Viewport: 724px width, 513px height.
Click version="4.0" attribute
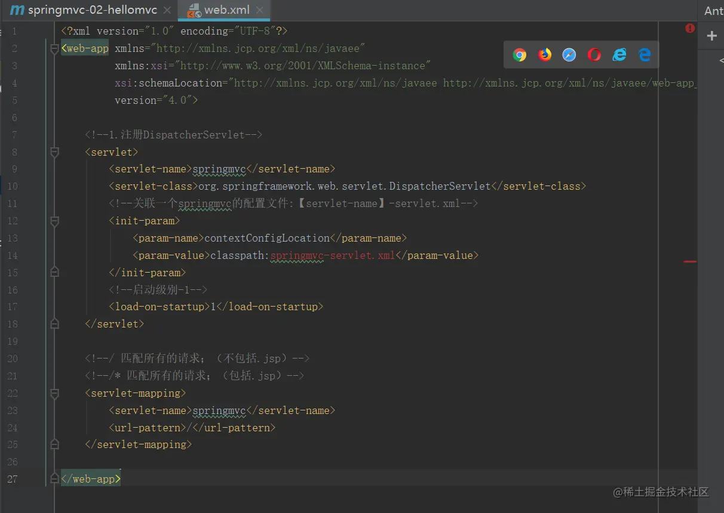coord(154,100)
